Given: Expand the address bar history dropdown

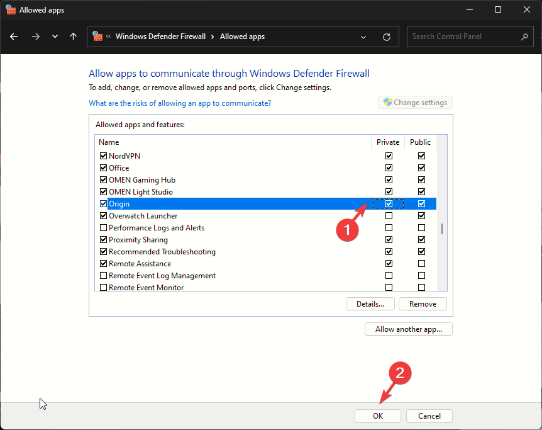Looking at the screenshot, I should pyautogui.click(x=363, y=37).
